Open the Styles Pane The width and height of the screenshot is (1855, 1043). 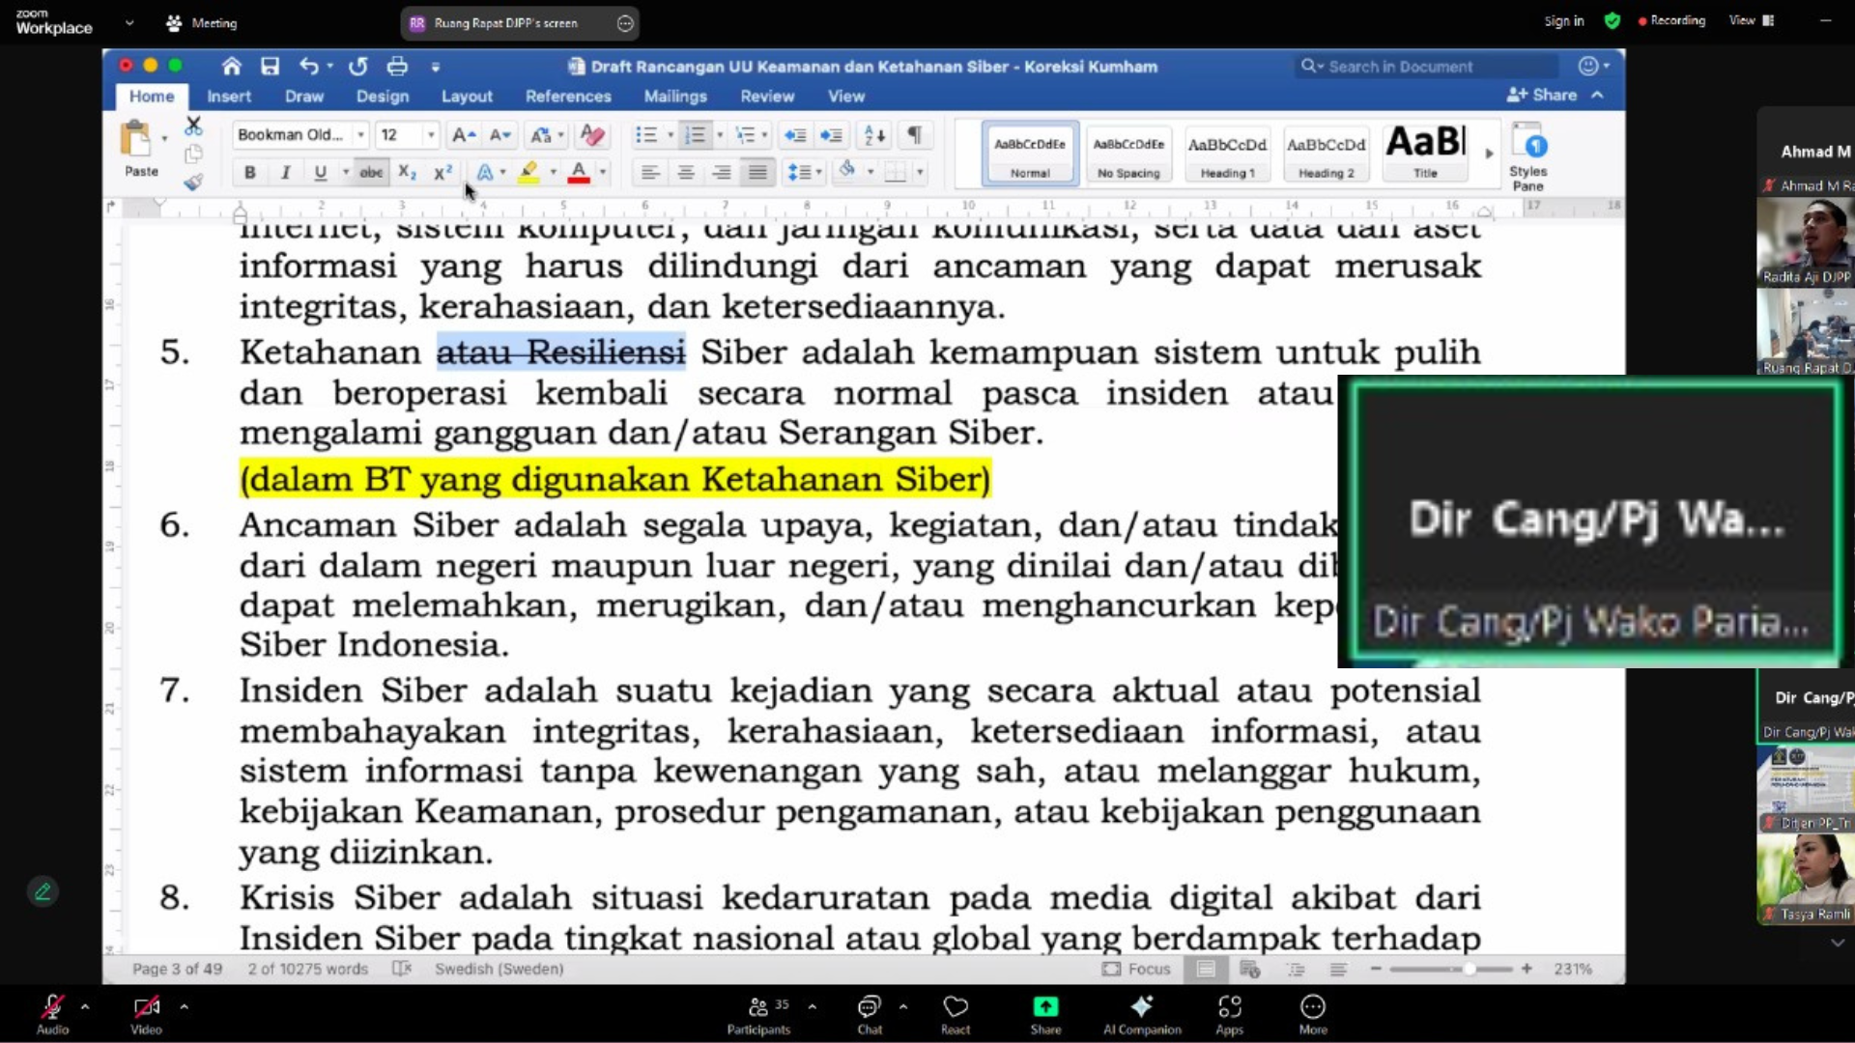point(1527,157)
